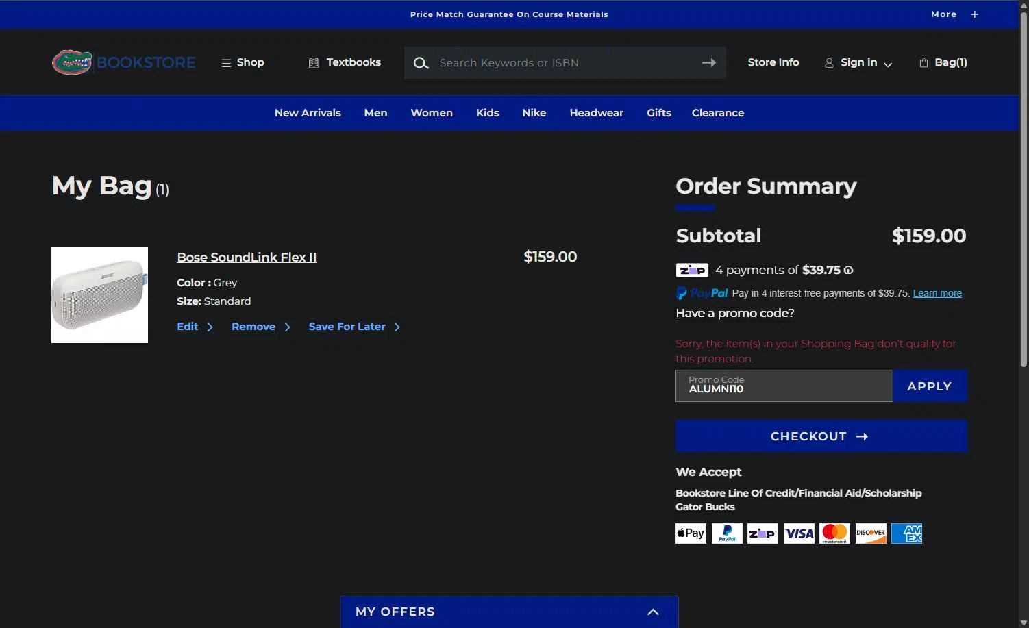Click the Apple Pay payment icon
The height and width of the screenshot is (628, 1029).
tap(691, 533)
